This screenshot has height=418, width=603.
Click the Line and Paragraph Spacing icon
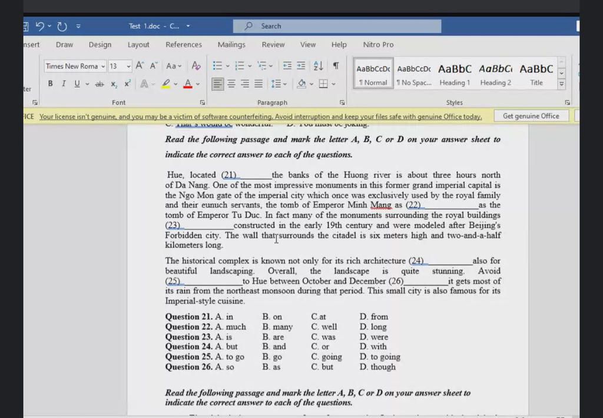point(276,83)
